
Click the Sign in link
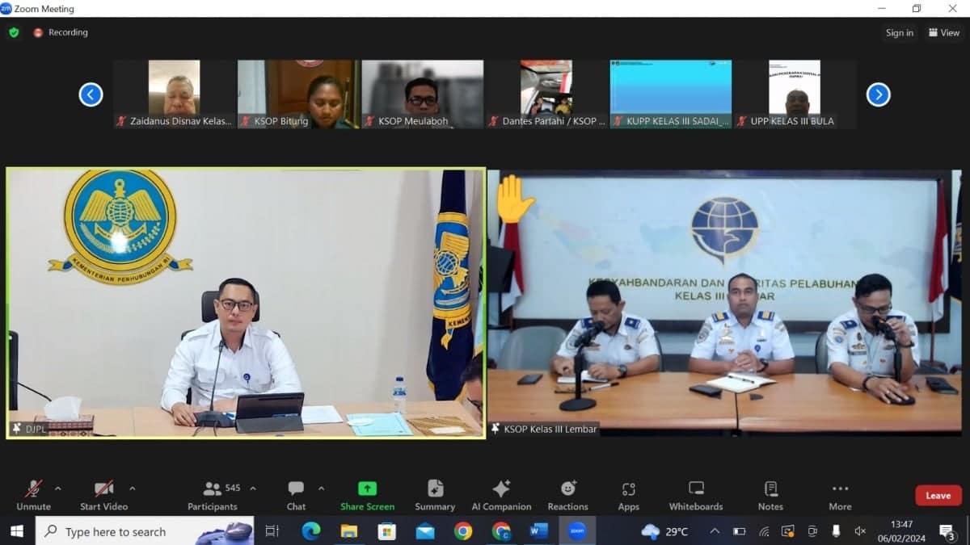(x=899, y=32)
